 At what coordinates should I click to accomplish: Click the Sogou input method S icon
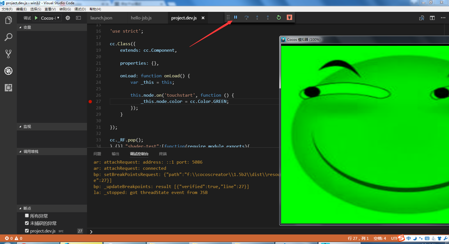[401, 238]
